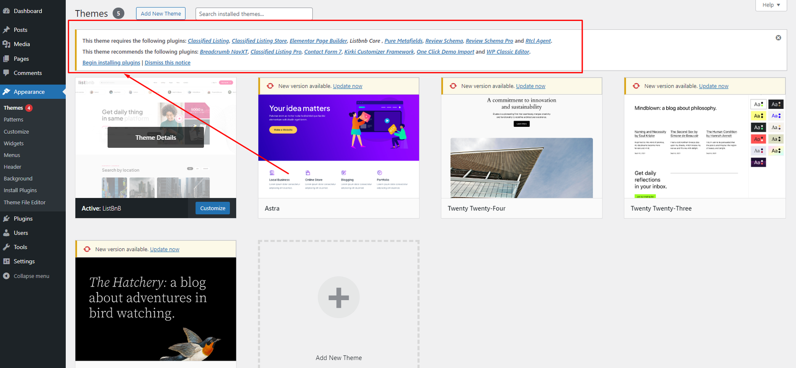
Task: Dismiss the plugin notice with X icon
Action: pos(779,38)
